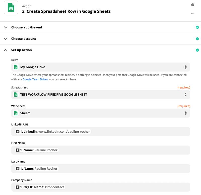Image resolution: width=201 pixels, height=195 pixels.
Task: Click the green checkmark for Choose app & event
Action: point(197,27)
